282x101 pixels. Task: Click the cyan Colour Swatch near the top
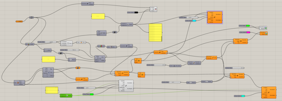tap(191, 21)
